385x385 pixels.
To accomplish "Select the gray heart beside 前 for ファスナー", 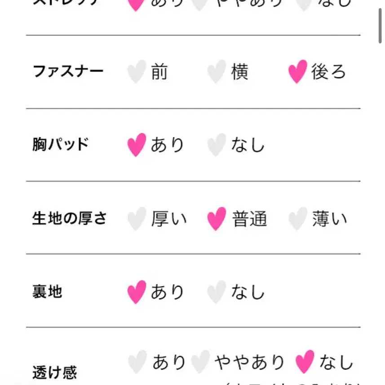I will 137,71.
